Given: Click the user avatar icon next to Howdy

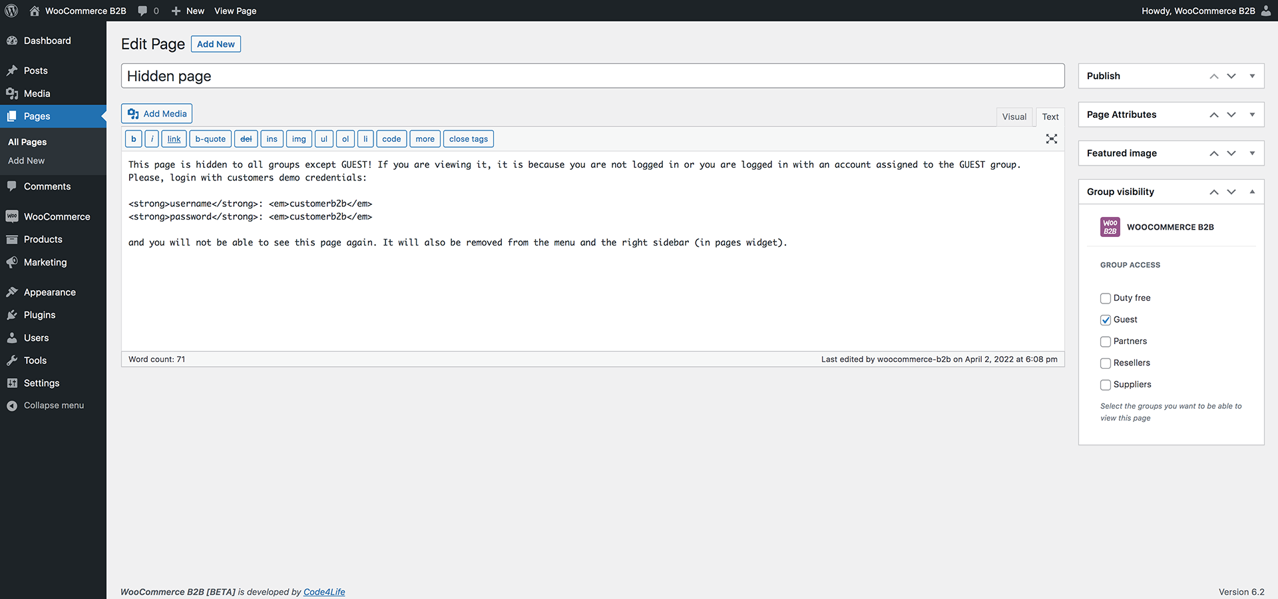Looking at the screenshot, I should 1265,11.
